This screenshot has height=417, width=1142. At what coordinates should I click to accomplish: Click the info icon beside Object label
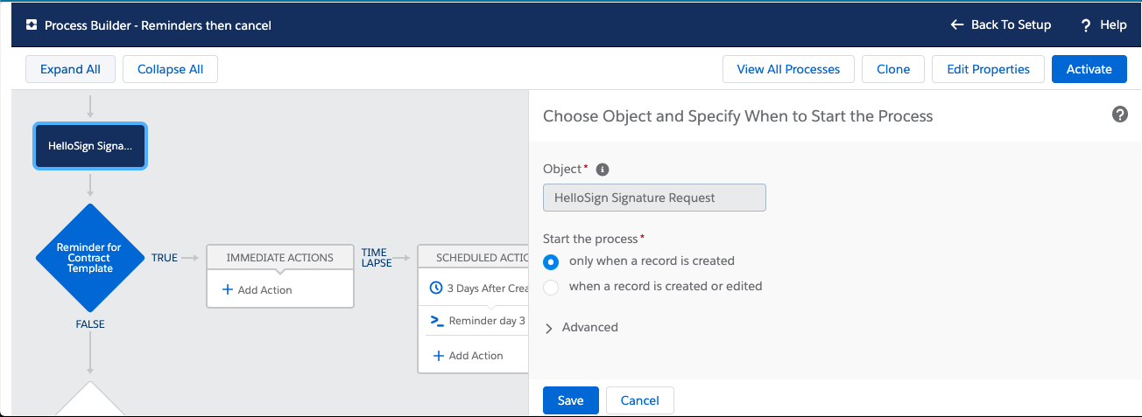click(x=603, y=170)
